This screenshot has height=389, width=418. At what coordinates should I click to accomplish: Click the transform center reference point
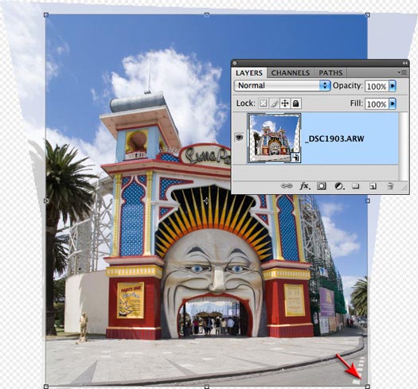coord(206,200)
